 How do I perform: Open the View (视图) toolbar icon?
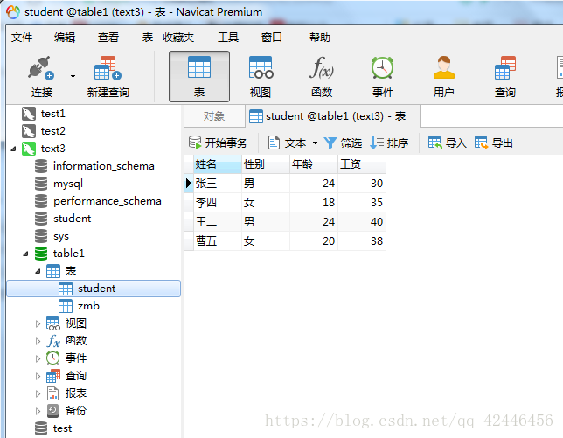pos(261,67)
